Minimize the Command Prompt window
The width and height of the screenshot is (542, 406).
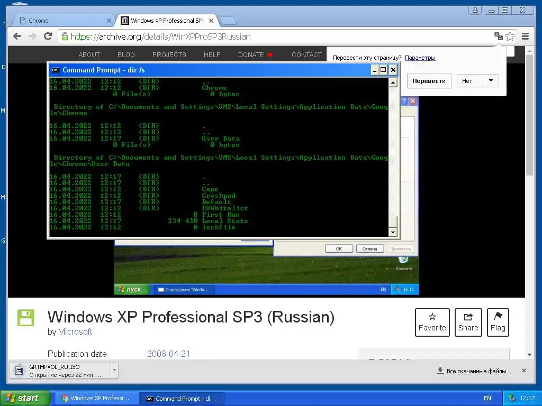point(375,70)
